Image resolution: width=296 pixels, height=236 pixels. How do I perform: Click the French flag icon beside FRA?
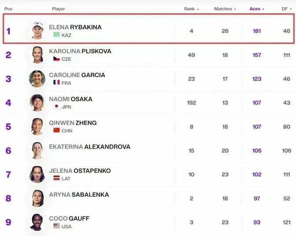pos(56,82)
